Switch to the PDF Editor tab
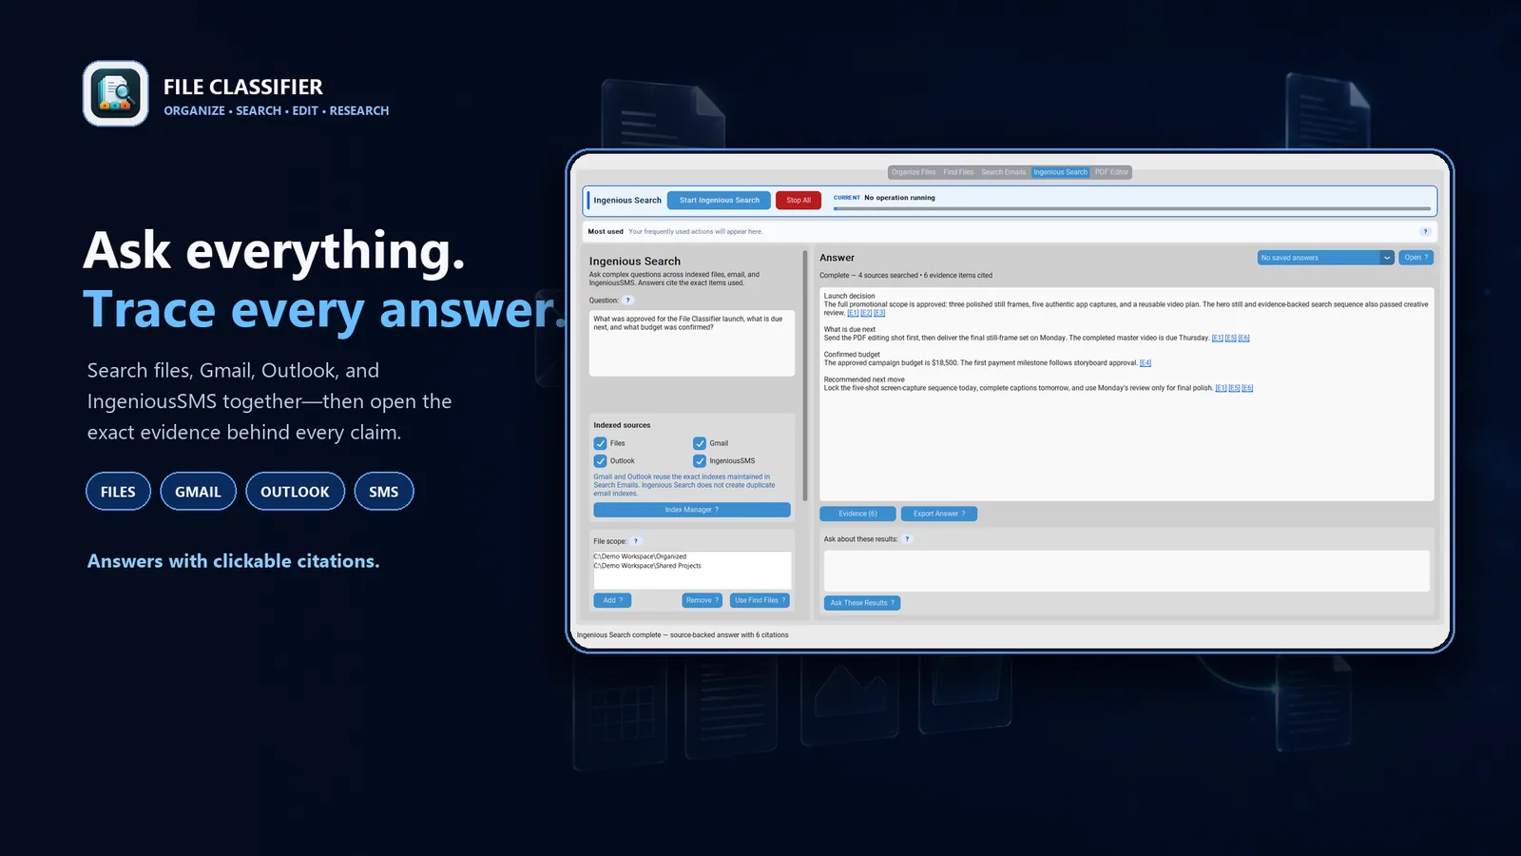1521x856 pixels. point(1111,172)
